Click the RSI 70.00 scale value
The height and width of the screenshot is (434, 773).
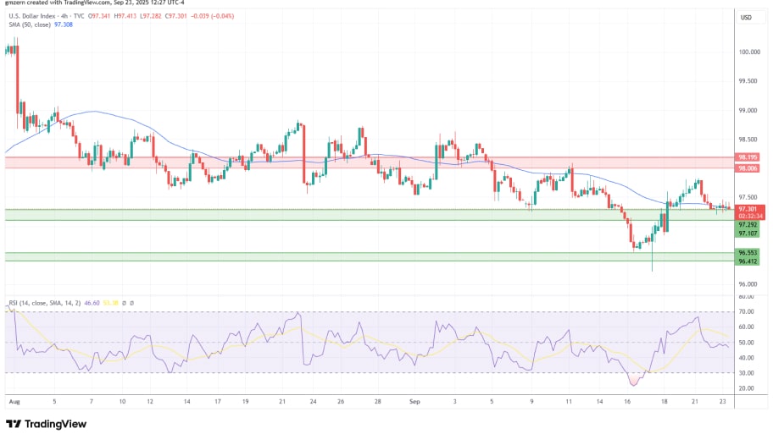pos(746,312)
